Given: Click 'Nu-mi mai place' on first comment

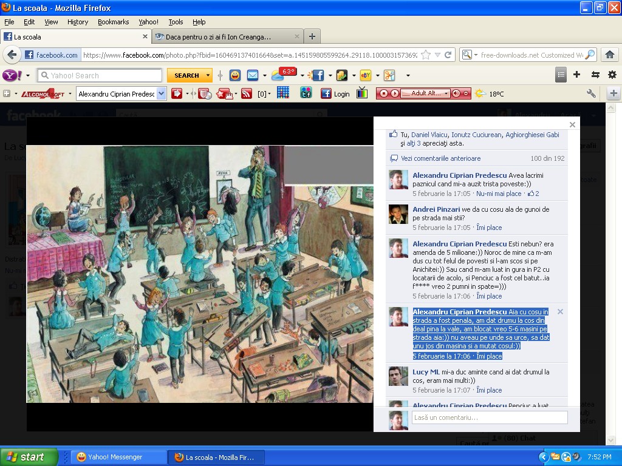Looking at the screenshot, I should click(499, 194).
